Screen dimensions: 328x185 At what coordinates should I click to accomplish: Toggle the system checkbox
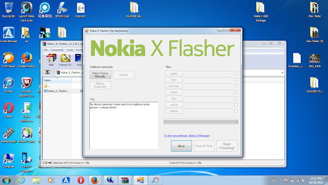(x=236, y=73)
